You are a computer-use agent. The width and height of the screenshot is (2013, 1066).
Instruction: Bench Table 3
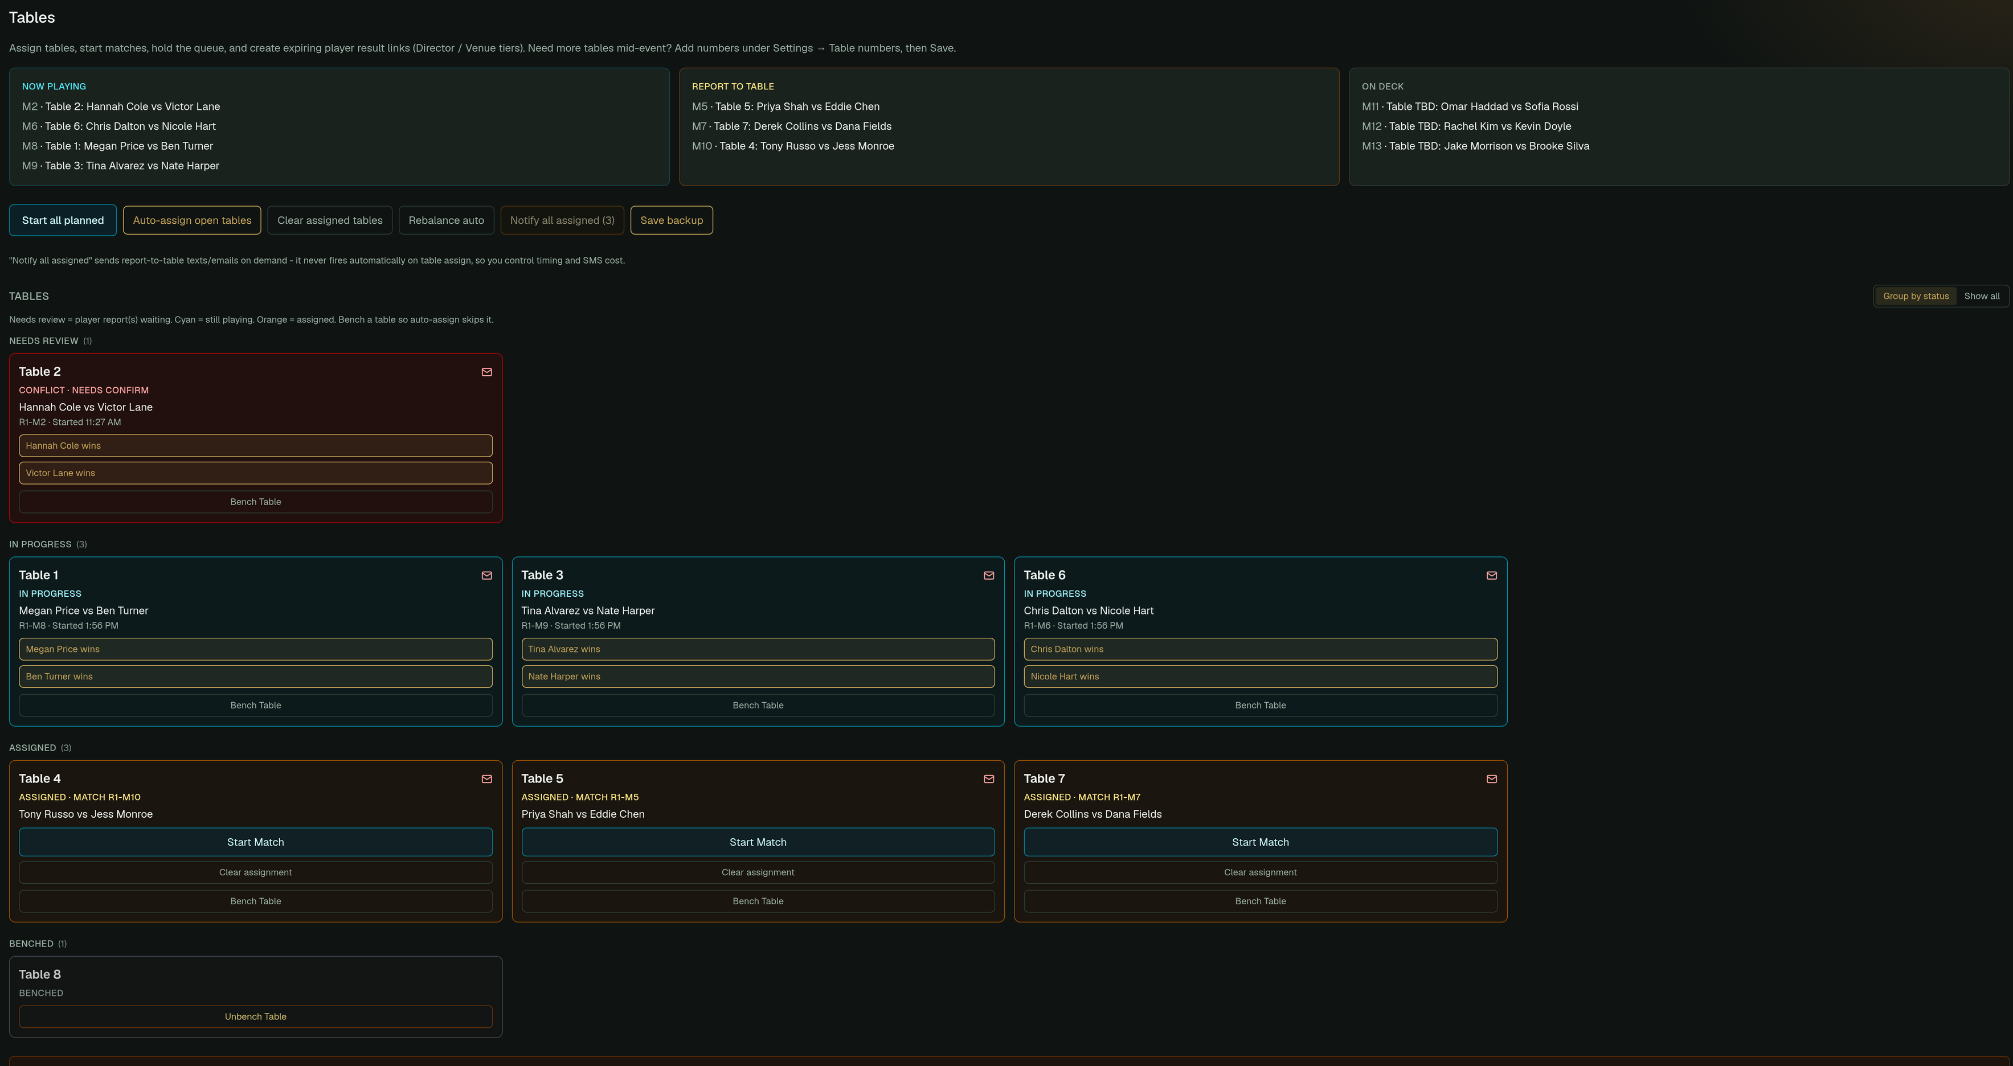click(x=758, y=705)
